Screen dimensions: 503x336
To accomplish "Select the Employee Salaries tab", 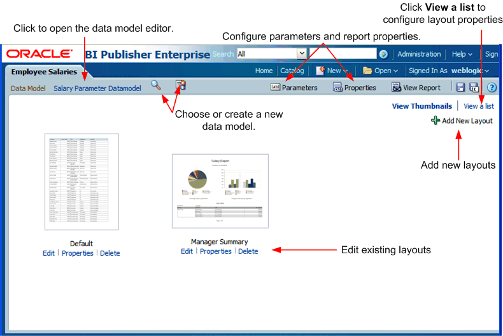I will (45, 72).
